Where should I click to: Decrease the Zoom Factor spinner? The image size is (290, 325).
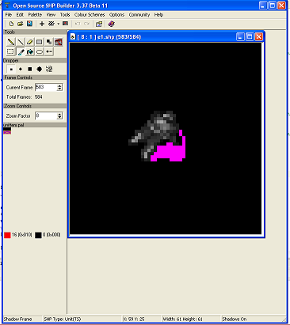[x=59, y=118]
